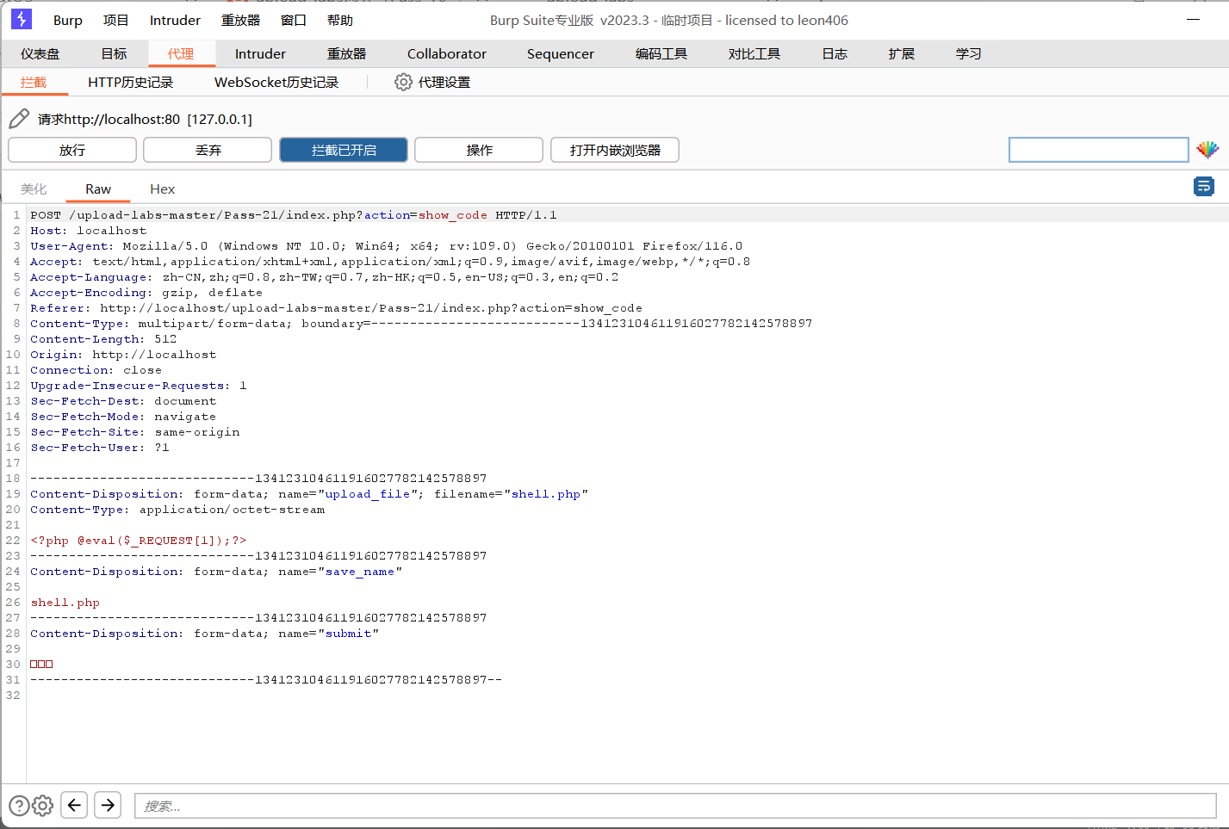Click the Upgrade-Insecure-Requests header line
The height and width of the screenshot is (829, 1229).
(139, 386)
